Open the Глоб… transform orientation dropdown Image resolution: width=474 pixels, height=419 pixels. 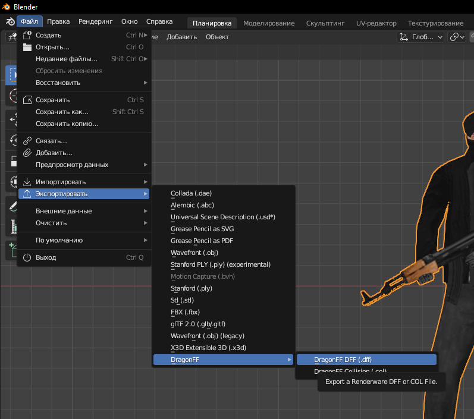pos(420,37)
